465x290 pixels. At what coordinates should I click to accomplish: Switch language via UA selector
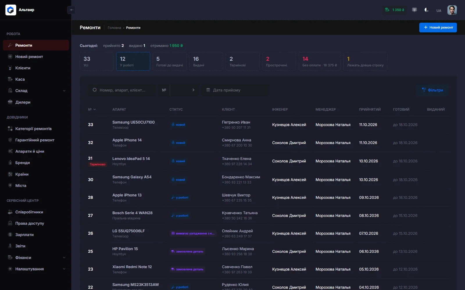pos(439,10)
